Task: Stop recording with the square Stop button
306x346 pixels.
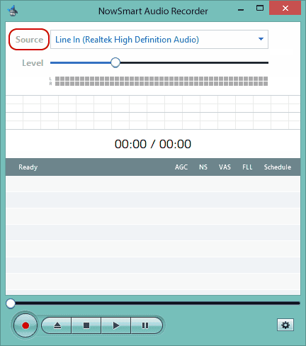Action: (x=86, y=325)
